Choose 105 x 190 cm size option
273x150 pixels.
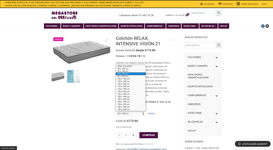[x=131, y=81]
